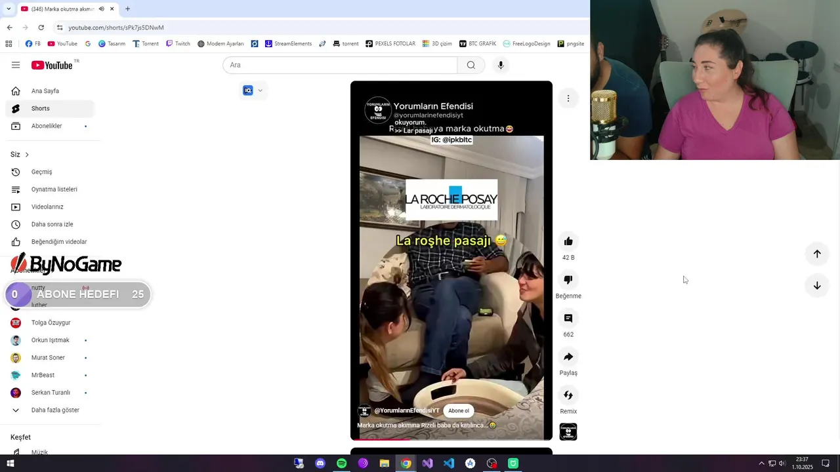This screenshot has width=840, height=472.
Task: Open Remix options for the short
Action: [x=568, y=395]
